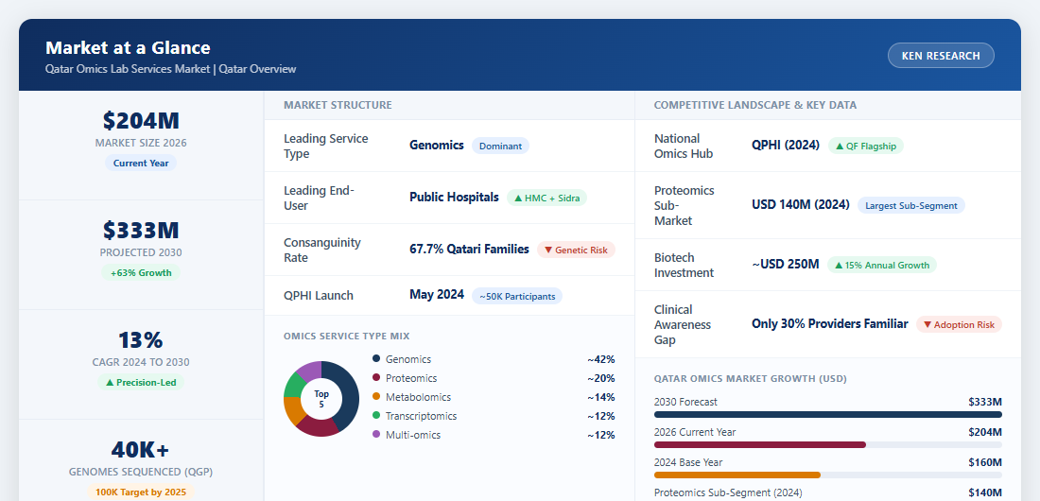Click the QF Flagship tag
1040x501 pixels.
865,146
